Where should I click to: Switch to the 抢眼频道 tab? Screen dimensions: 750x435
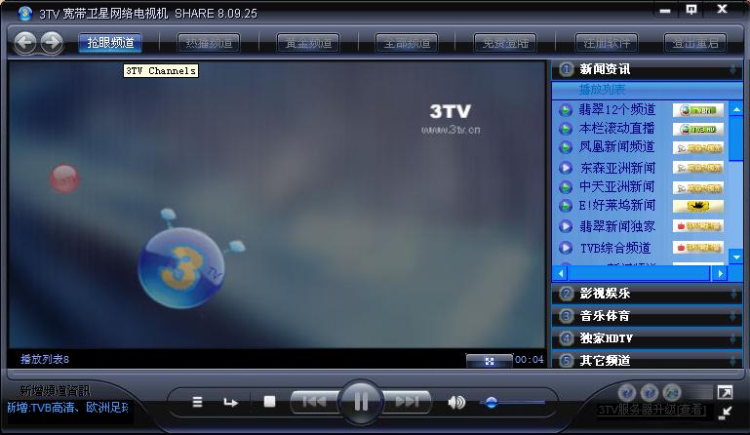coord(110,43)
